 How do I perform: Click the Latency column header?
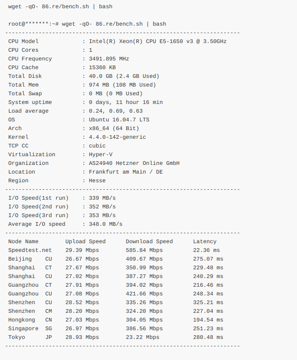tap(204, 241)
